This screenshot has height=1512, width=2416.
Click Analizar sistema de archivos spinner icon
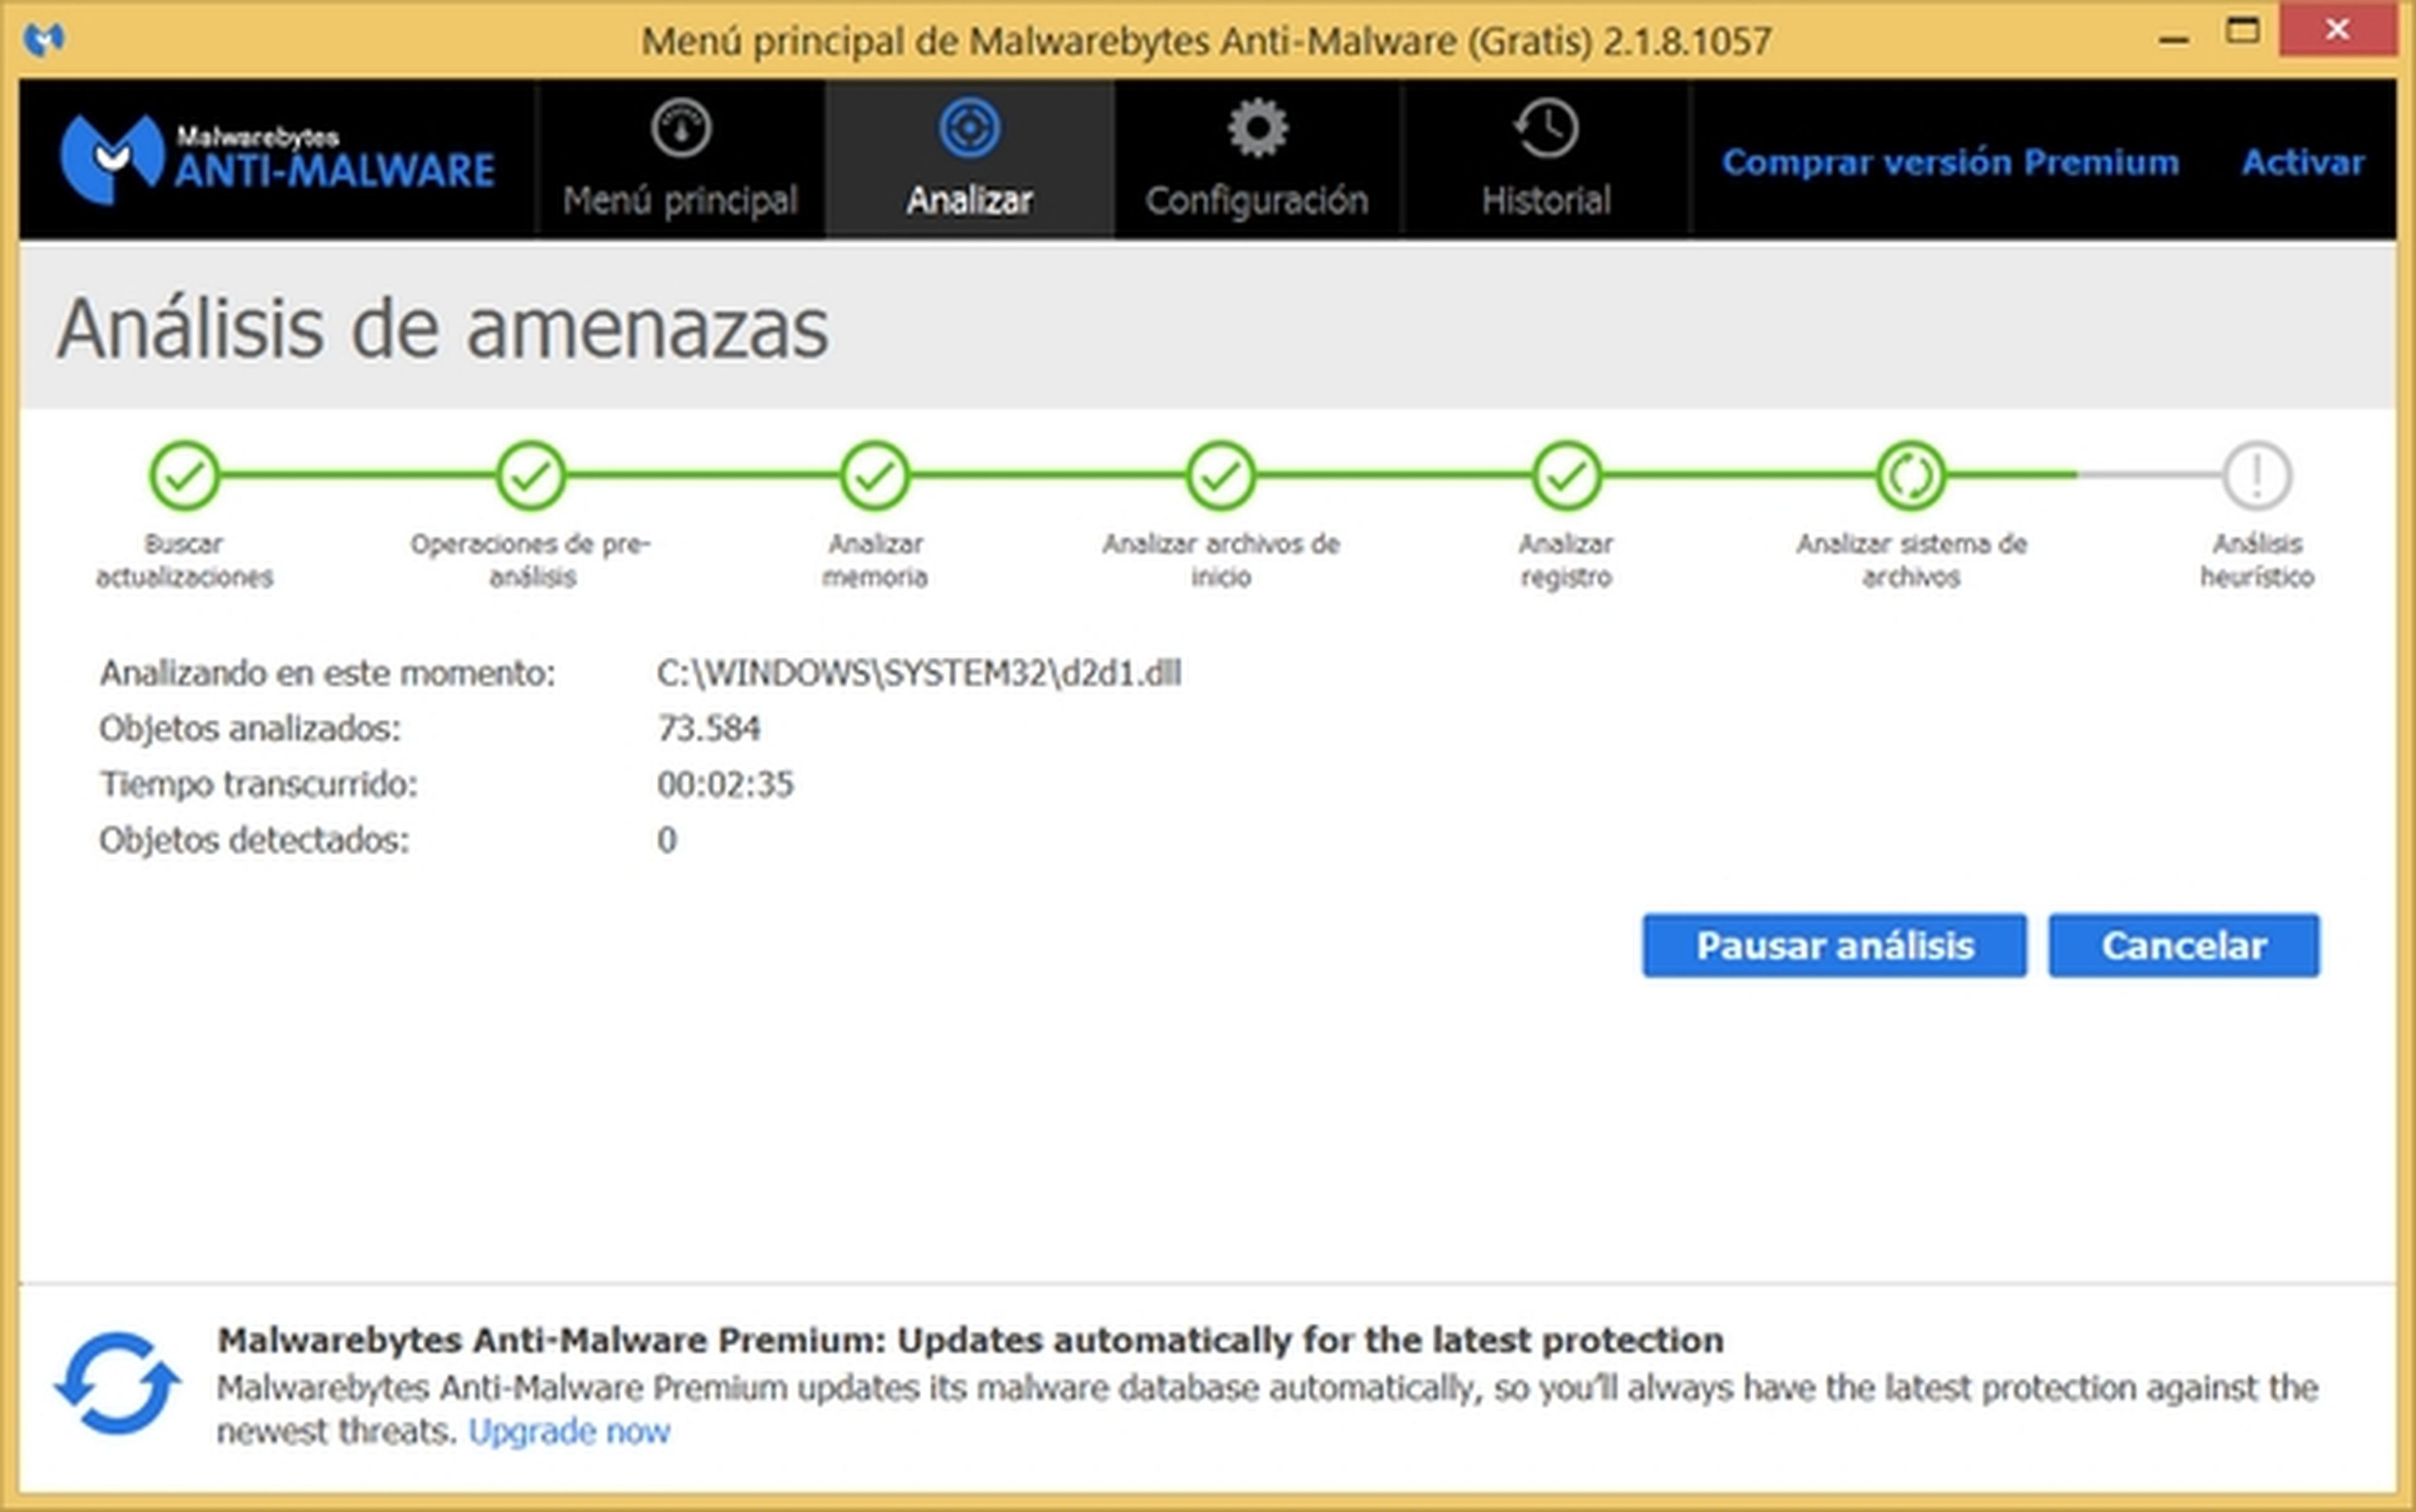pyautogui.click(x=1911, y=476)
